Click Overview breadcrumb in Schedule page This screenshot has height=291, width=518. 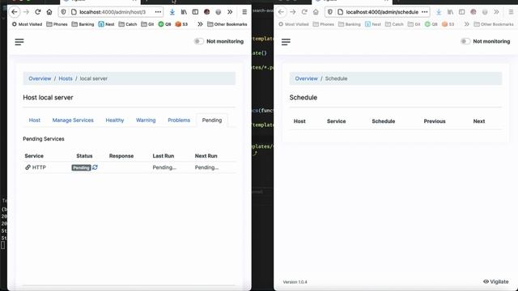click(306, 78)
